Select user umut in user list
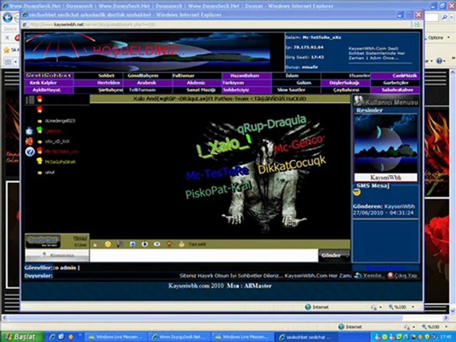The height and width of the screenshot is (342, 456). click(x=50, y=172)
